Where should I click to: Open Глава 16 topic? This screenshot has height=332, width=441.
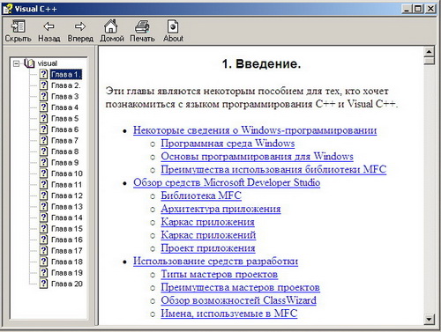(x=67, y=240)
